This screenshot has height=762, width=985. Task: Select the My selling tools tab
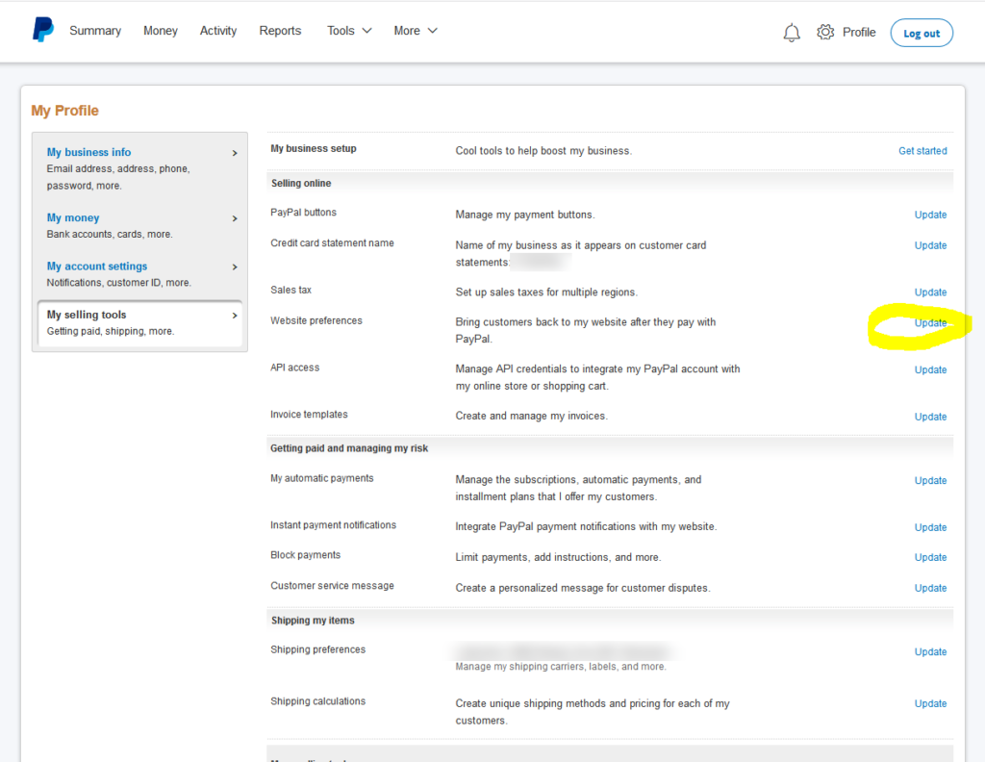pyautogui.click(x=139, y=323)
